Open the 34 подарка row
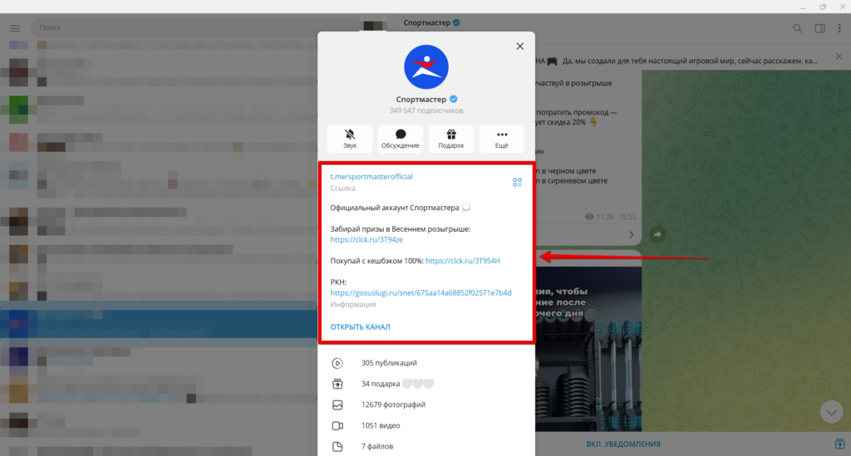Image resolution: width=851 pixels, height=456 pixels. [426, 384]
